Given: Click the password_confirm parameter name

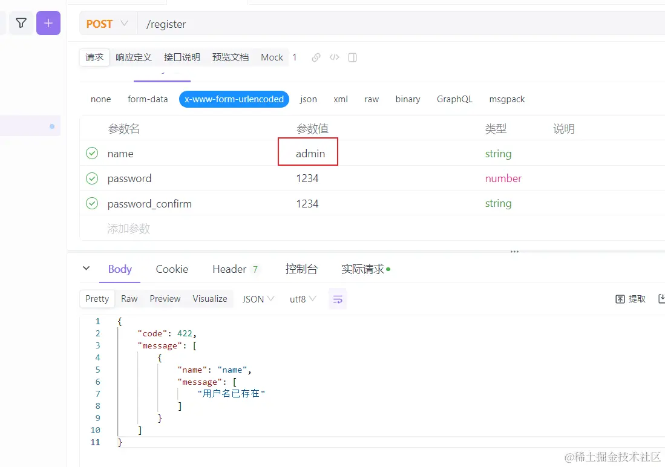Looking at the screenshot, I should pyautogui.click(x=149, y=204).
